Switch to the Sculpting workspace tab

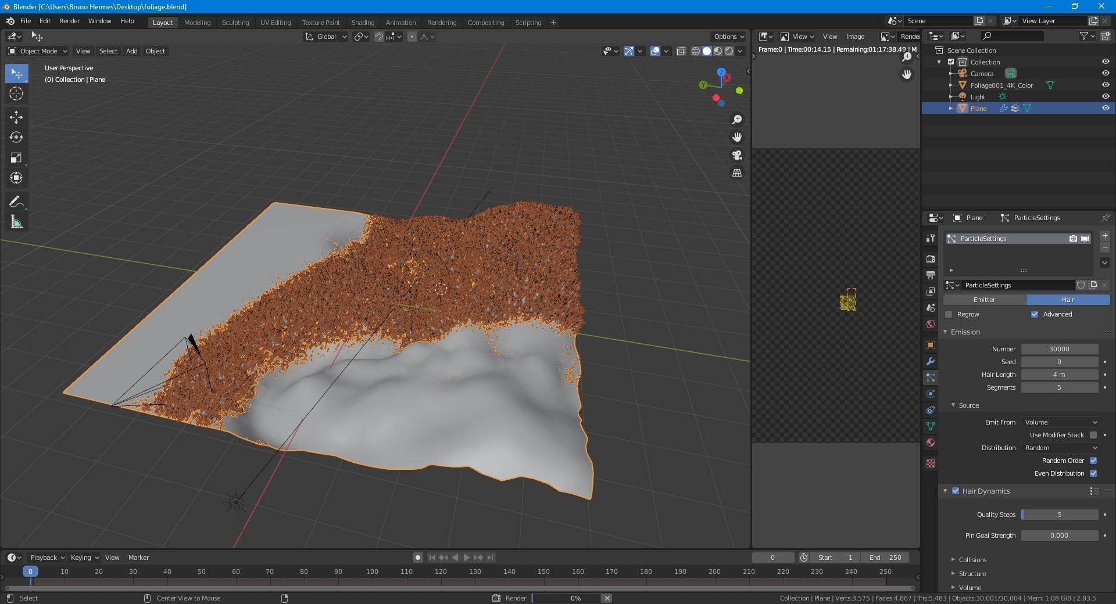(x=235, y=23)
